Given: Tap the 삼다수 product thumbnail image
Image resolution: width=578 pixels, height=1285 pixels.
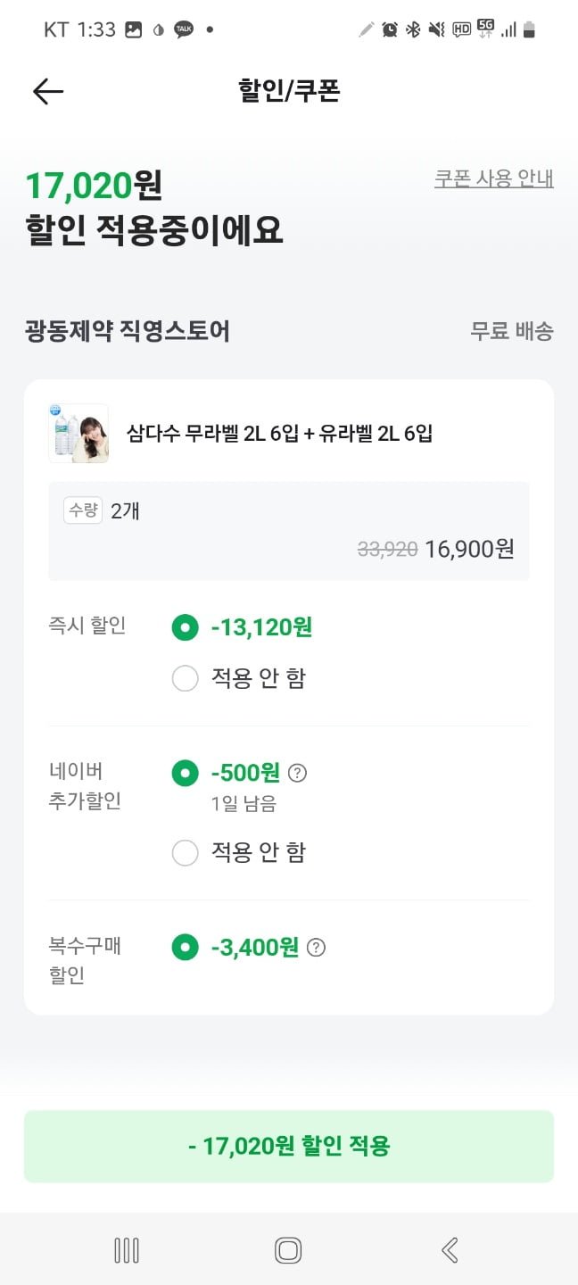Looking at the screenshot, I should tap(78, 434).
